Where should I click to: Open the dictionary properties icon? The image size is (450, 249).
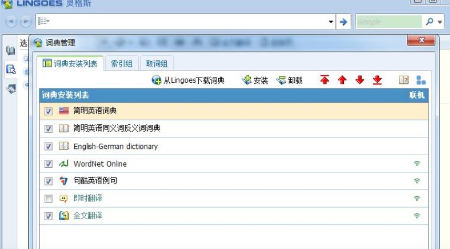click(404, 80)
